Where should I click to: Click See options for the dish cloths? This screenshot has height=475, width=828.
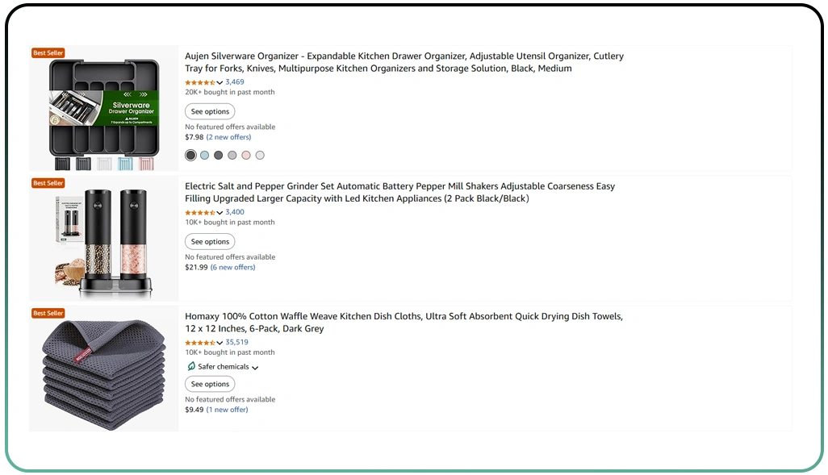tap(210, 384)
